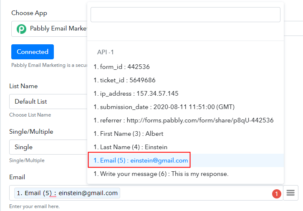The width and height of the screenshot is (303, 211).
Task: Click the Connected button
Action: [x=33, y=52]
